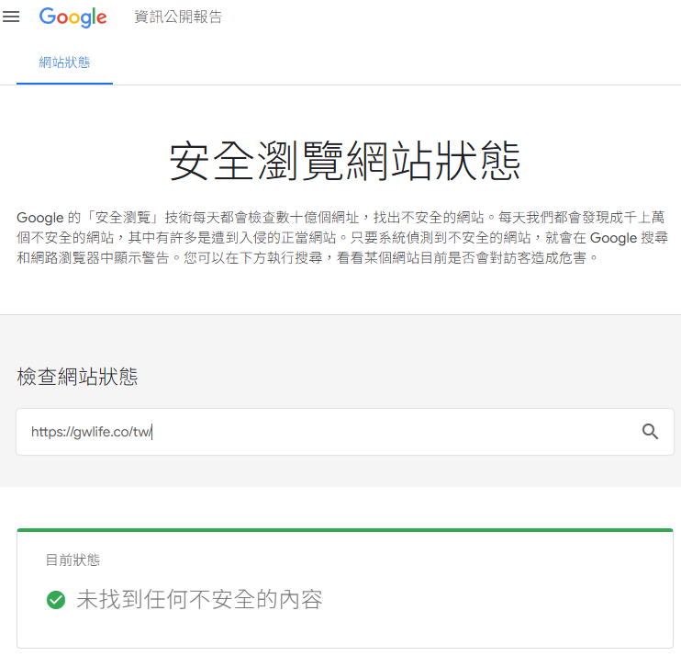681x656 pixels.
Task: Click the Safe Browsing description paragraph
Action: (342, 237)
